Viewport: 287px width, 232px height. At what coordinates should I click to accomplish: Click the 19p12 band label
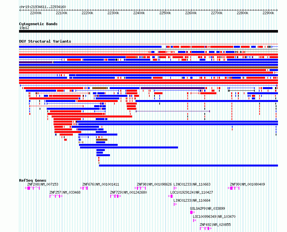[x=24, y=28]
